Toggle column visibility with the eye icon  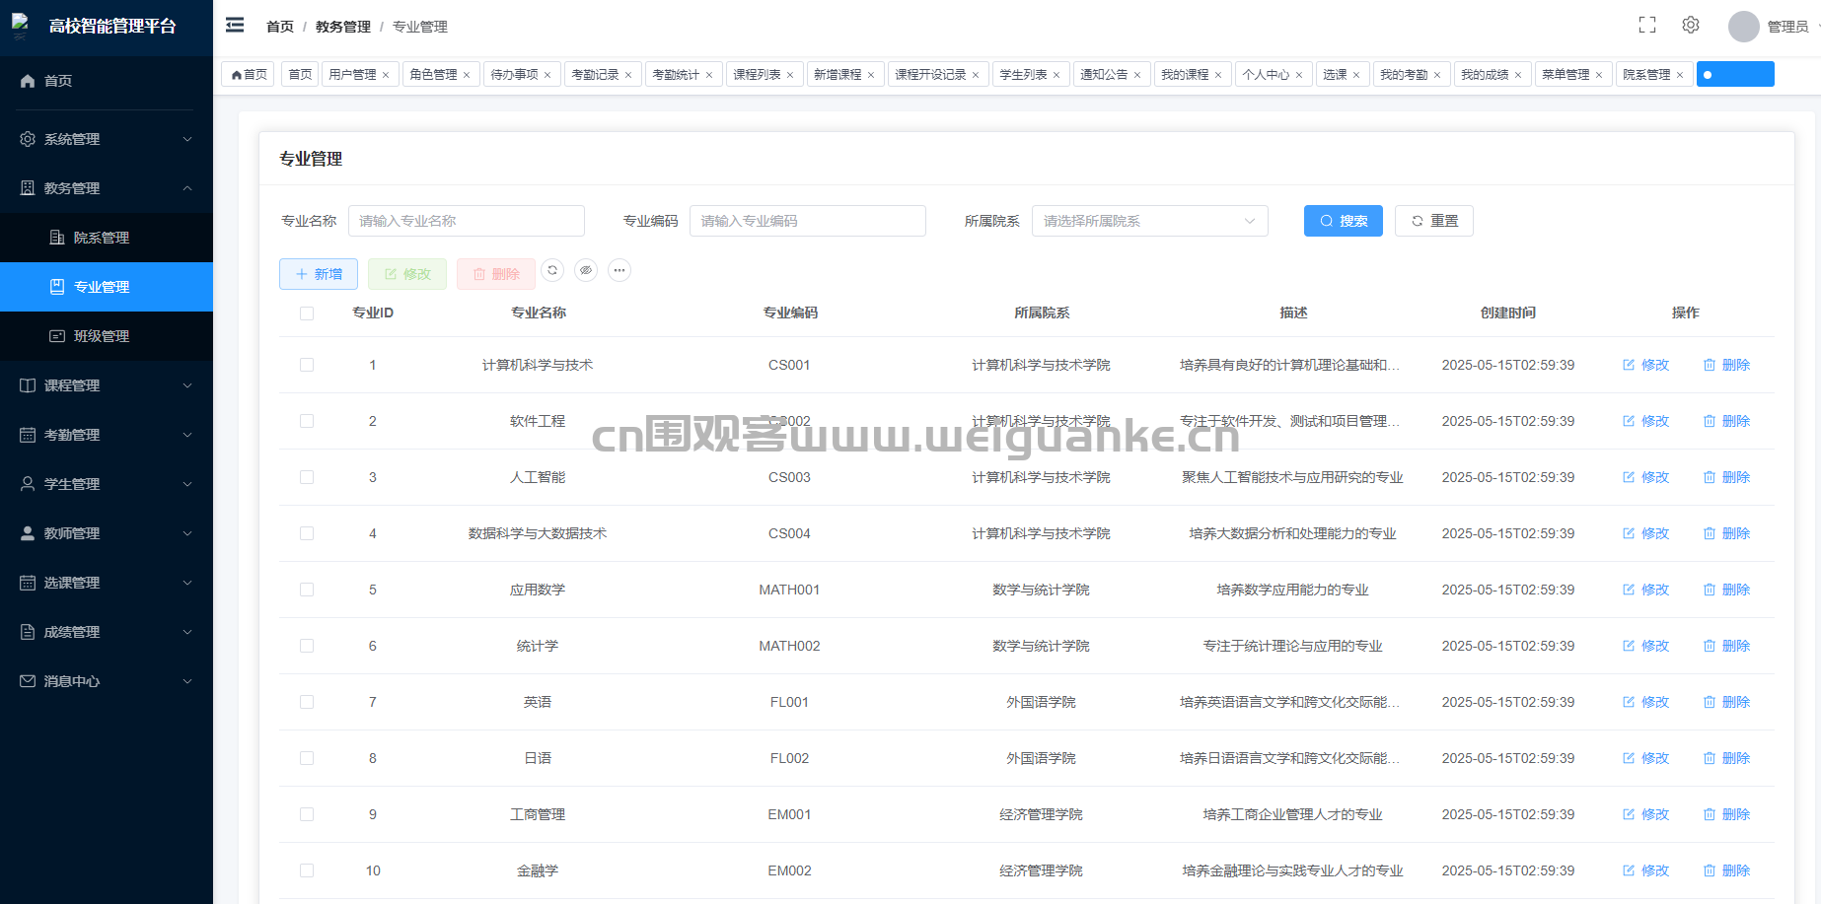[x=586, y=270]
